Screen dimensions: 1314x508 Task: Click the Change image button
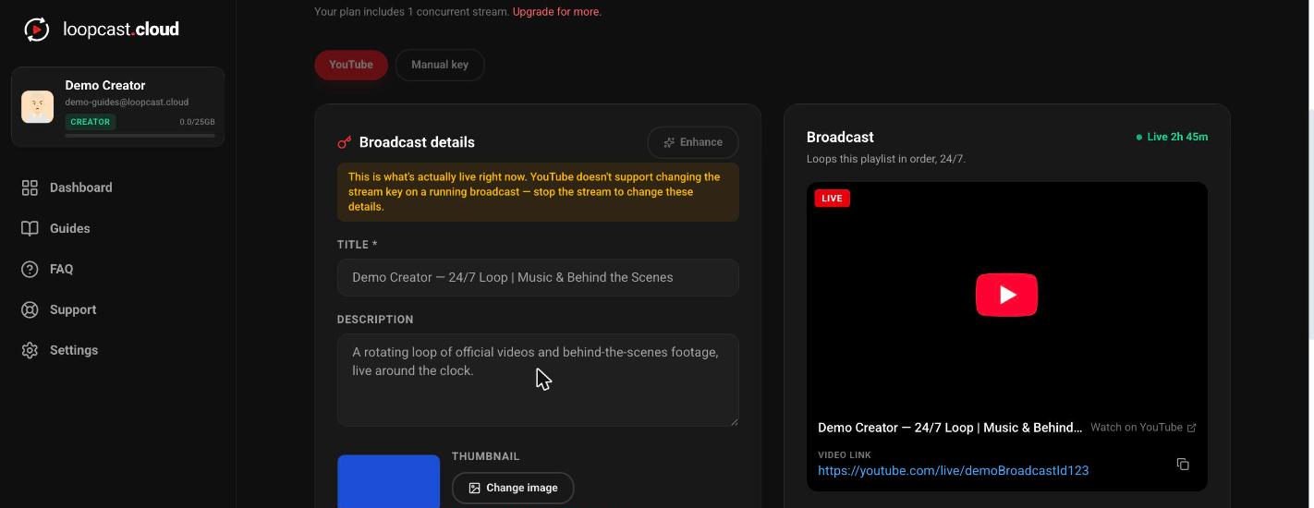click(x=513, y=488)
